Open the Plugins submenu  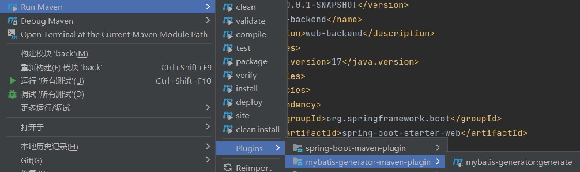250,148
